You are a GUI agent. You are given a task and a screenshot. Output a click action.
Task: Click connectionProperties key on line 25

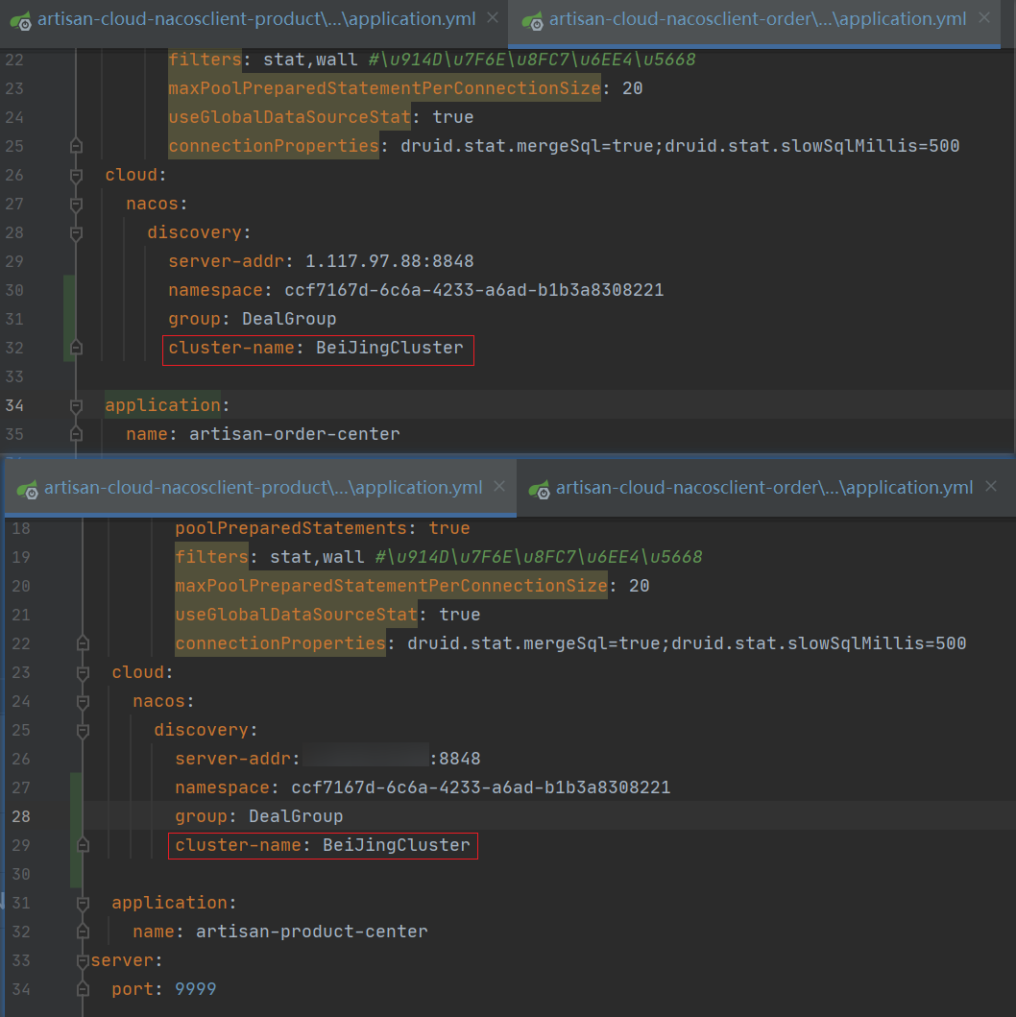[x=274, y=146]
